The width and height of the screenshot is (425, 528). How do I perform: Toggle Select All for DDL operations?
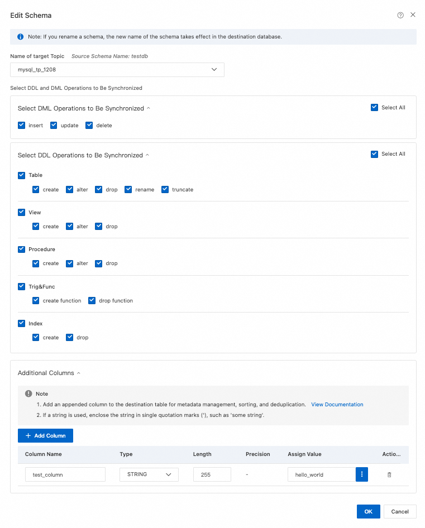(375, 154)
